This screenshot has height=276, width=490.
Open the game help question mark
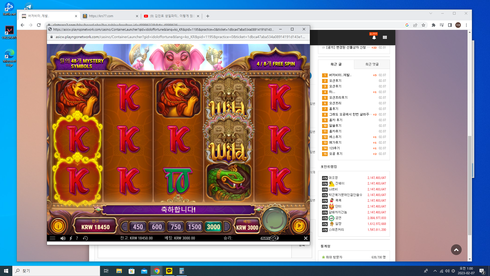tap(77, 238)
